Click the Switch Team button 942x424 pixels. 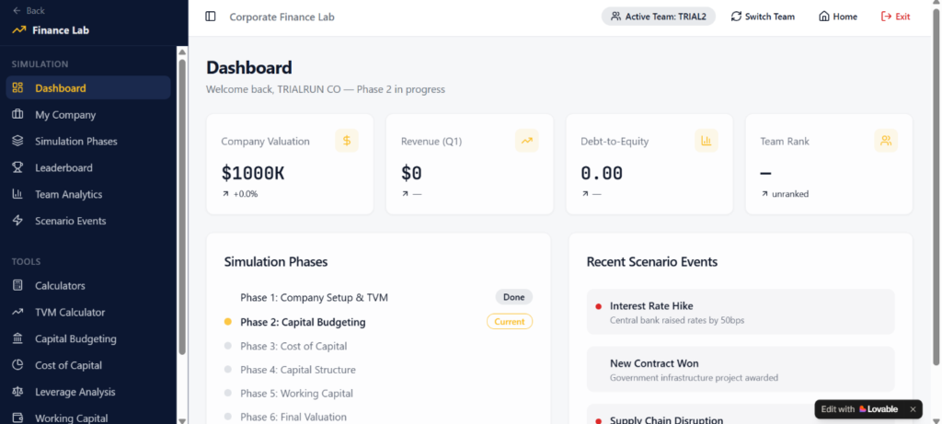(x=763, y=17)
